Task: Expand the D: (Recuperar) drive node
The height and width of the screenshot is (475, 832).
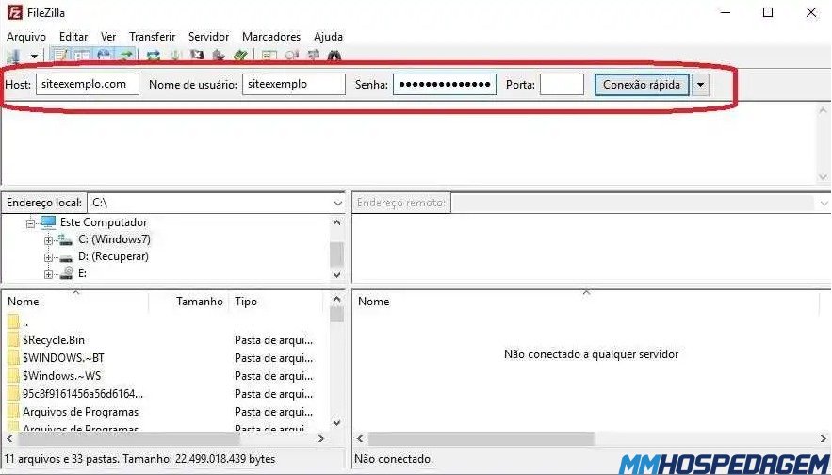Action: tap(48, 257)
